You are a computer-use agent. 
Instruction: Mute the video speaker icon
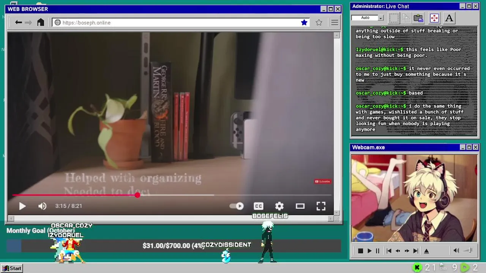tap(42, 206)
